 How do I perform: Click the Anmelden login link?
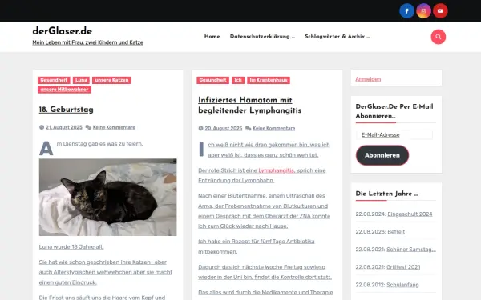pos(368,79)
